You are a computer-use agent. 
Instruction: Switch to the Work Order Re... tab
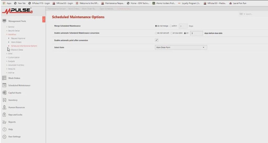[x=89, y=9]
